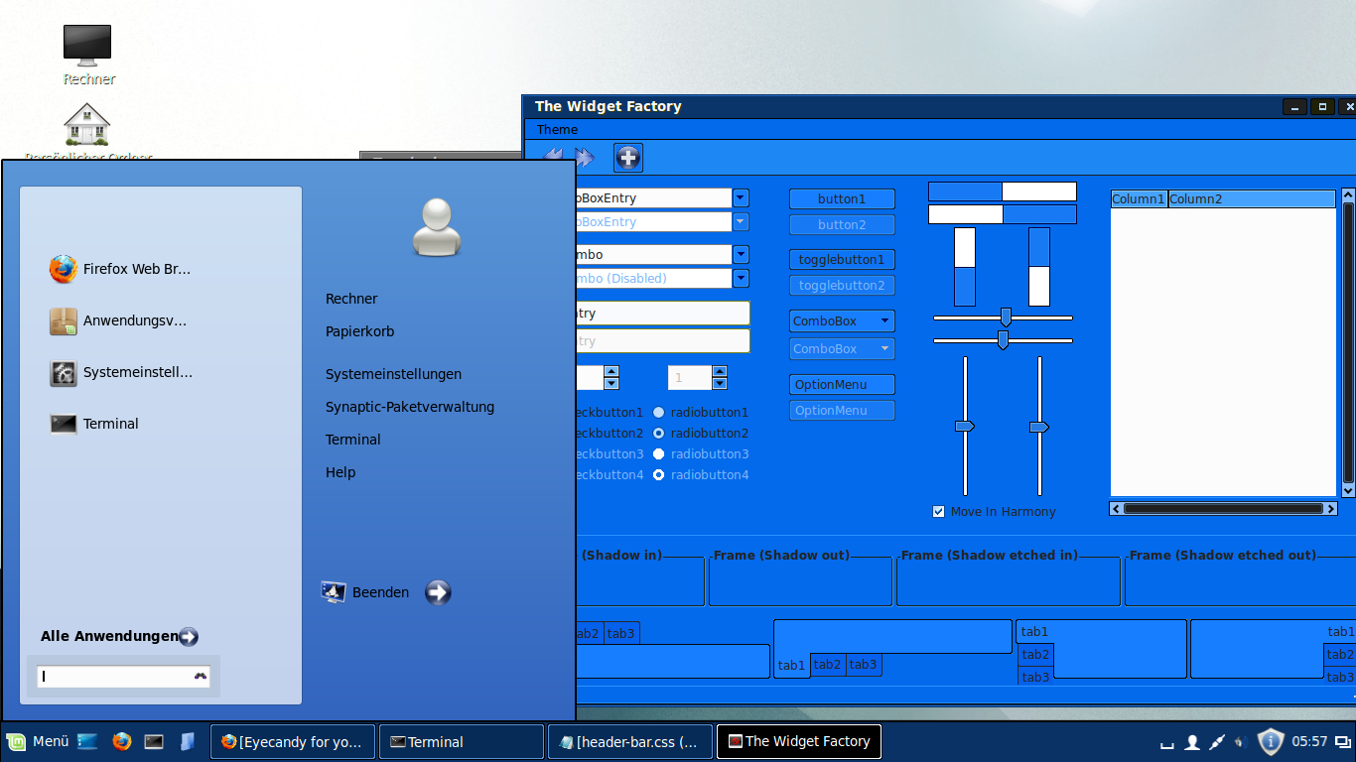
Task: Click button1
Action: [842, 199]
